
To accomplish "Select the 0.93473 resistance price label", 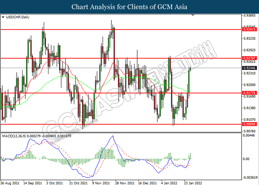I will tap(249, 29).
